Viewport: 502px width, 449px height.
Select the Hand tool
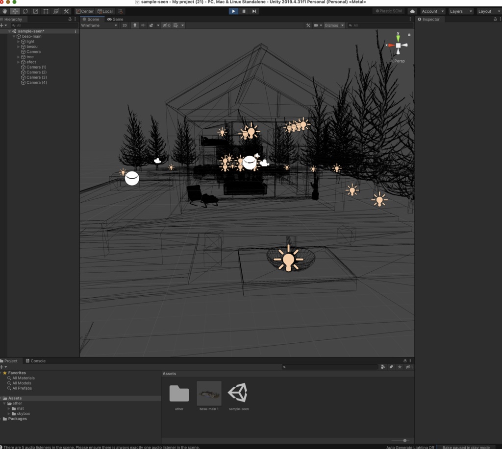click(x=4, y=11)
